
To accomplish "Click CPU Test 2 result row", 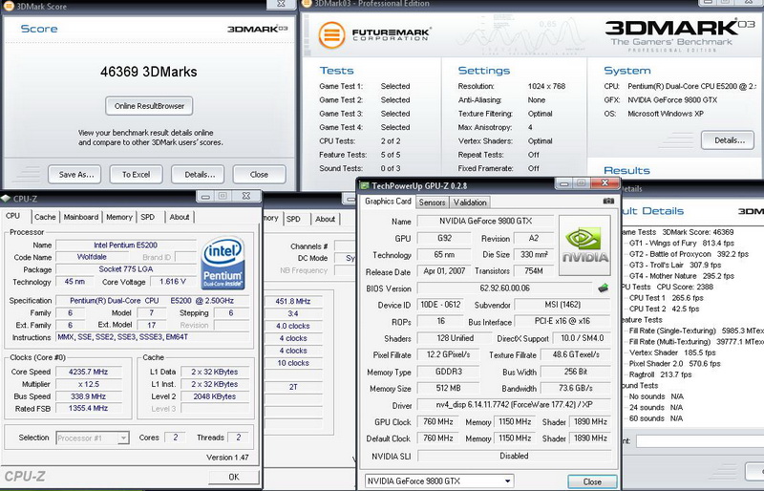I will pyautogui.click(x=664, y=309).
